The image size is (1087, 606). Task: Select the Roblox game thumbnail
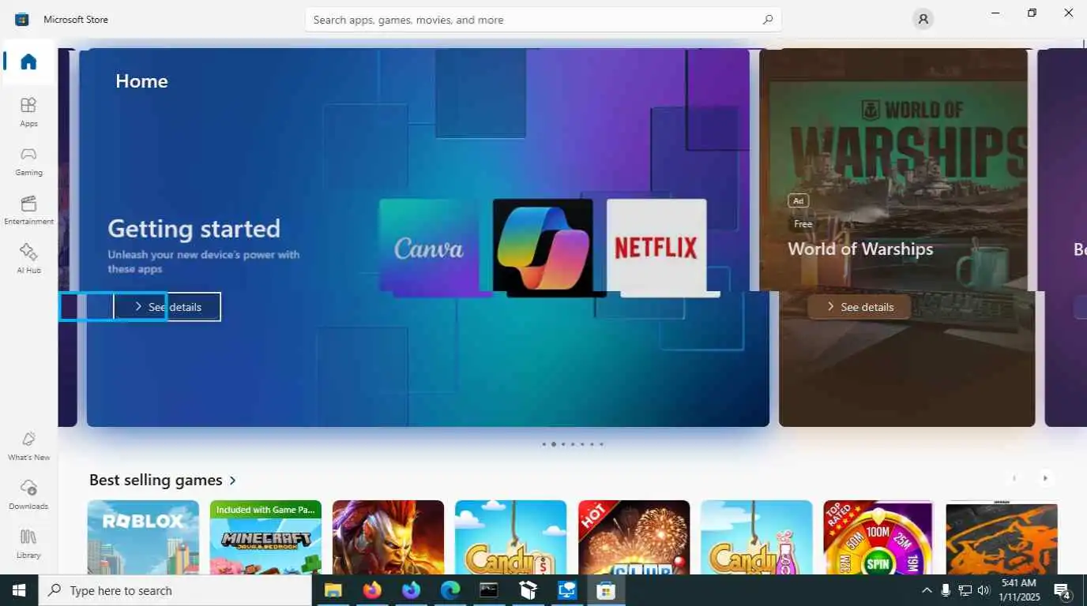click(x=143, y=537)
